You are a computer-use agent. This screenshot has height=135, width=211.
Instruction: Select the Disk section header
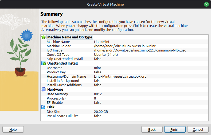[51, 107]
